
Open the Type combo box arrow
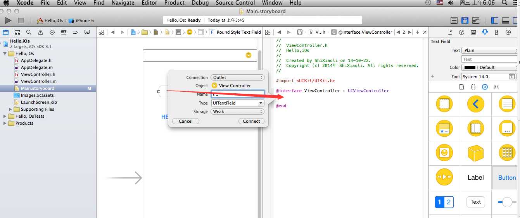click(261, 103)
